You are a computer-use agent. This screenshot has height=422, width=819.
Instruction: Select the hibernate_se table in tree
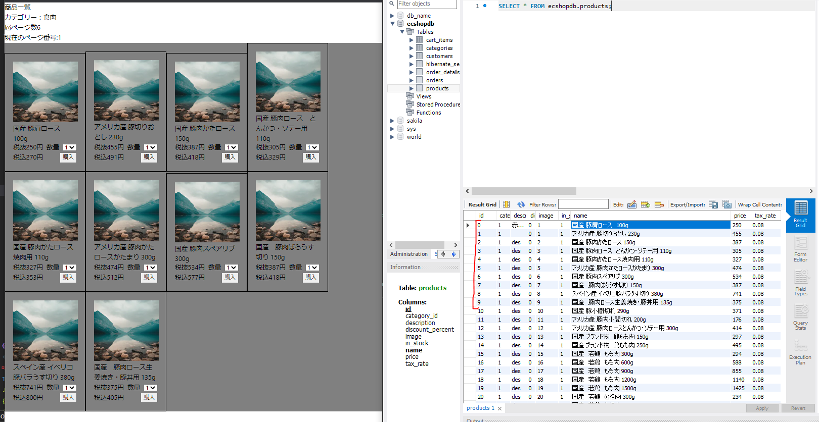(x=442, y=64)
